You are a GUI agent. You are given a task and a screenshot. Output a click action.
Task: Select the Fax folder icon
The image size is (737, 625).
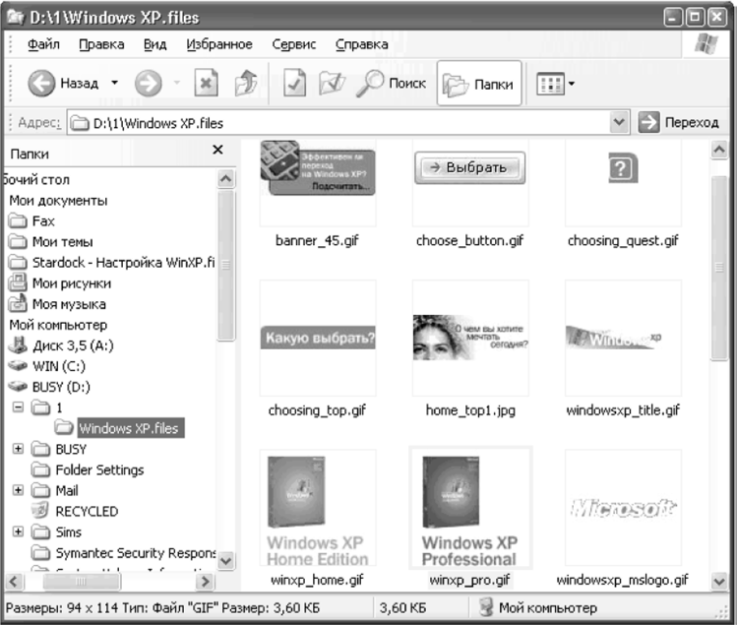coord(18,220)
